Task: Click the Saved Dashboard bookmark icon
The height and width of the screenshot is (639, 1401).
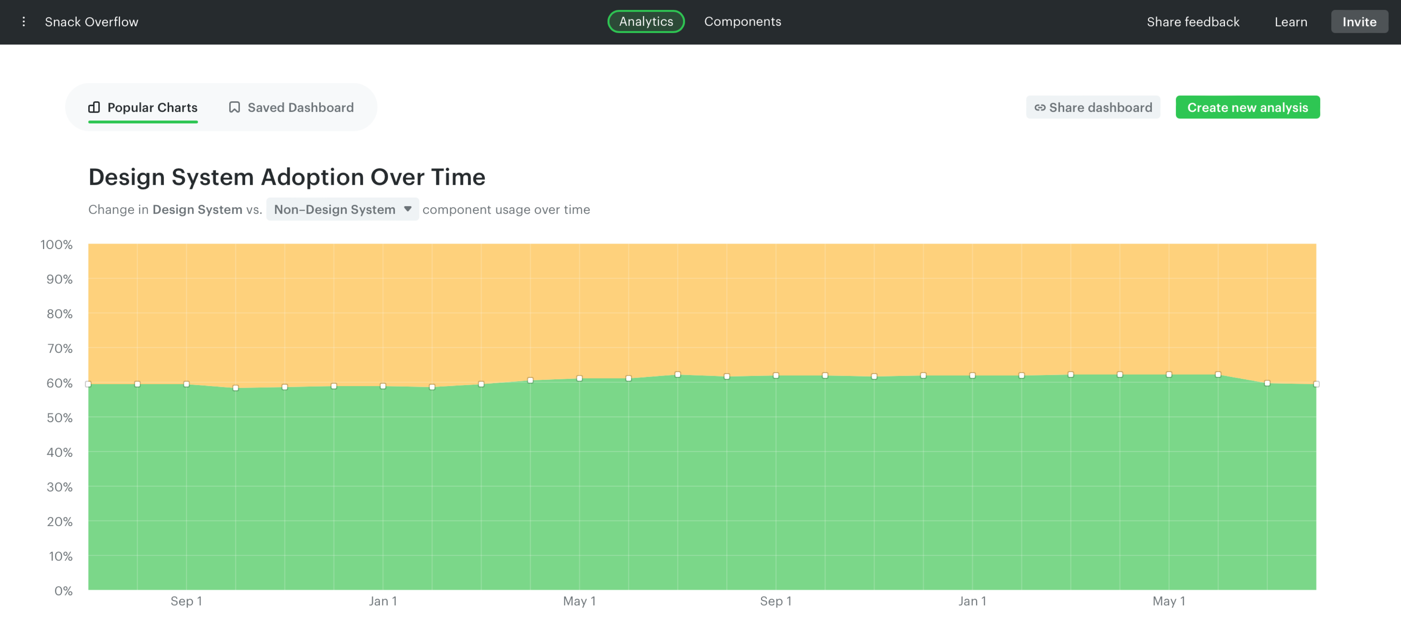Action: [x=234, y=107]
